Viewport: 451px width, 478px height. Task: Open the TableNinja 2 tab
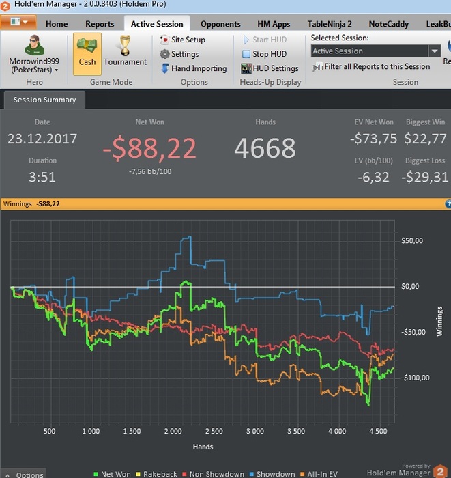[x=330, y=24]
